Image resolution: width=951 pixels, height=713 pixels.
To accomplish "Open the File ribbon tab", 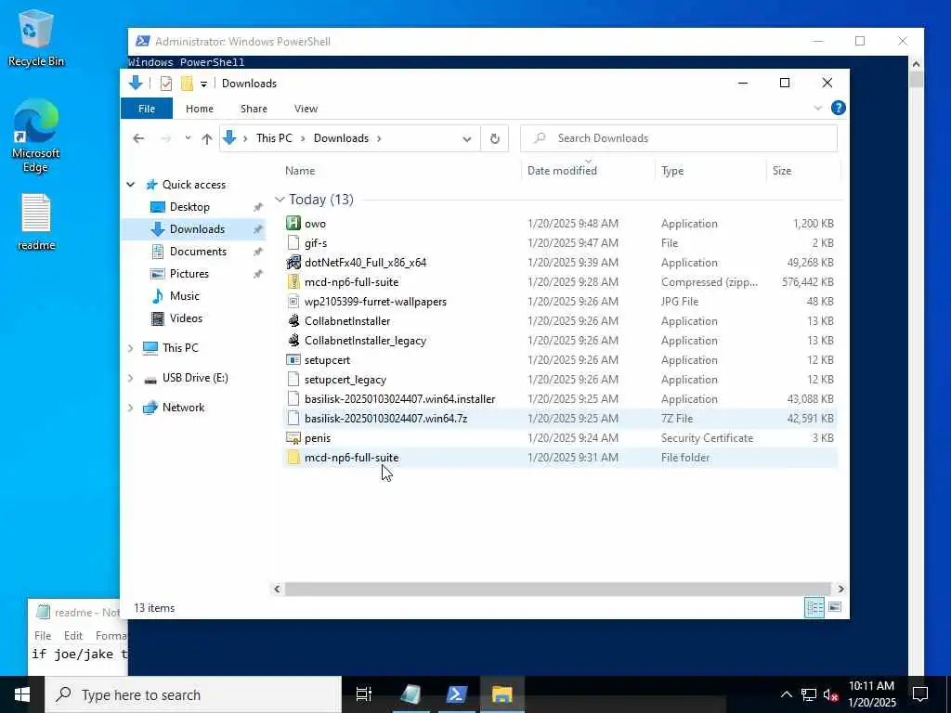I will (x=147, y=109).
